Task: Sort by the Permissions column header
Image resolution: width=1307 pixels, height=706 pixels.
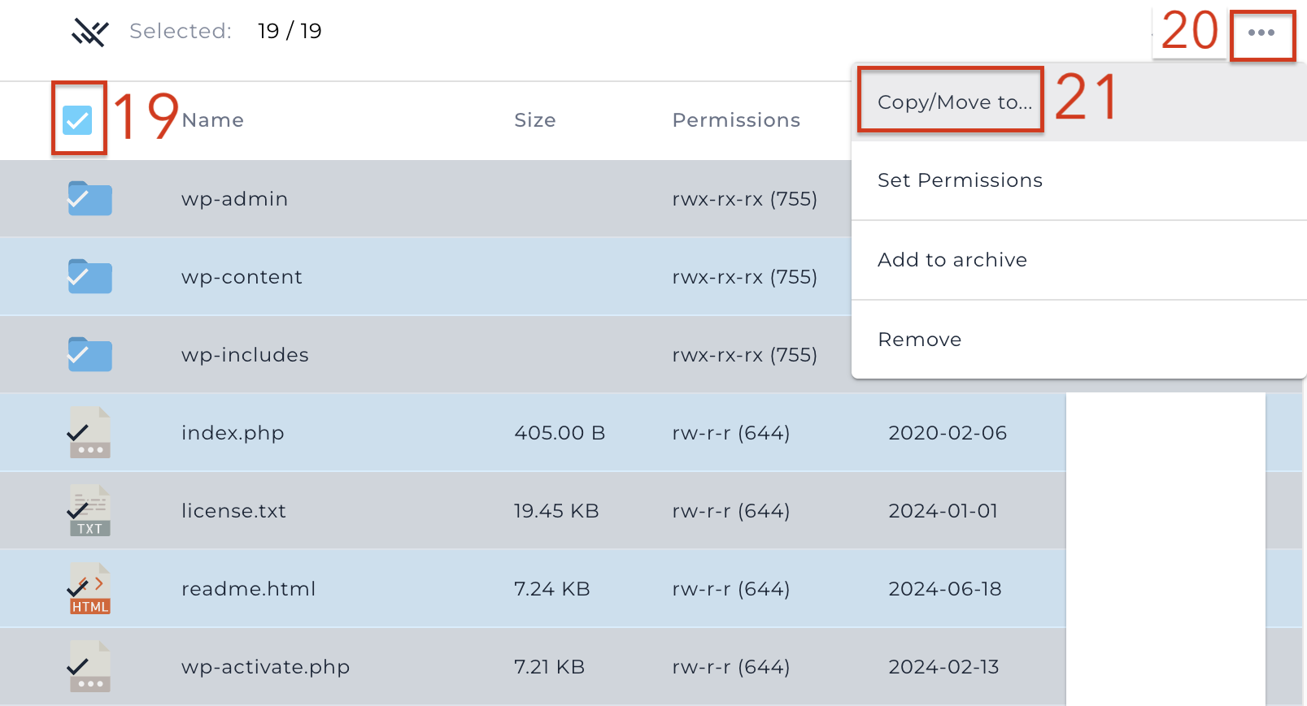Action: [736, 120]
